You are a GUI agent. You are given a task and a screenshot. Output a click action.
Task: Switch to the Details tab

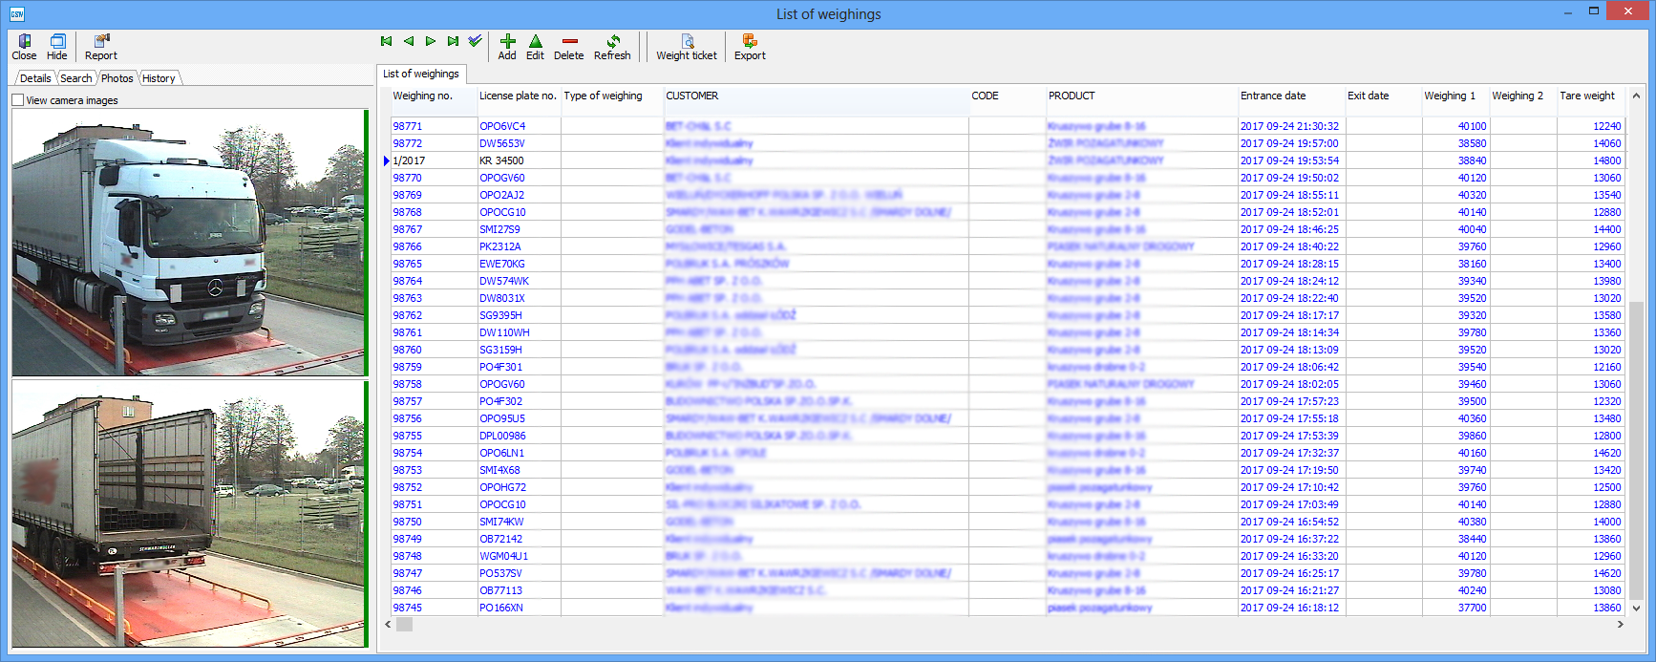[x=35, y=78]
